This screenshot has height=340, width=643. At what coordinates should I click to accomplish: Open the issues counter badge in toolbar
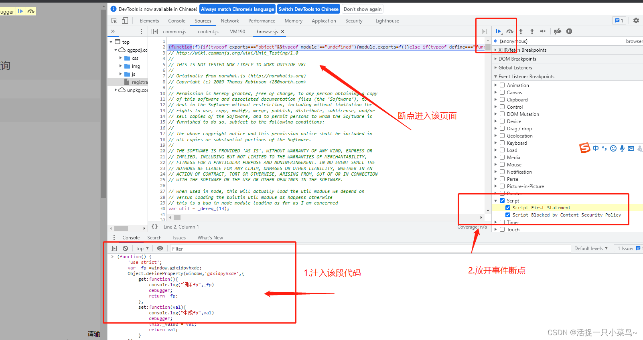619,20
